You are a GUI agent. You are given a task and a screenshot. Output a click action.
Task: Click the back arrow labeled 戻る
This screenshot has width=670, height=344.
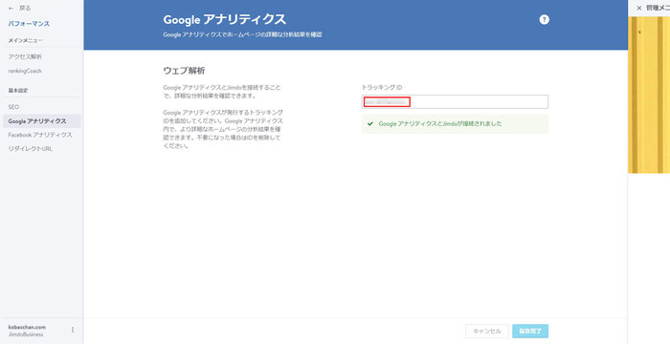(20, 8)
